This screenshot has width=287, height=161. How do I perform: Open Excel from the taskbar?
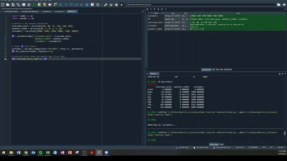pos(48,153)
